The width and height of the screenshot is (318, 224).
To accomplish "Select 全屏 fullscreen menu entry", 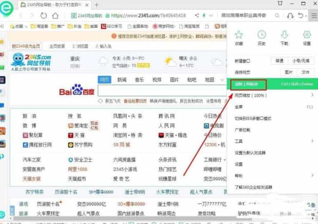I will coord(272,107).
